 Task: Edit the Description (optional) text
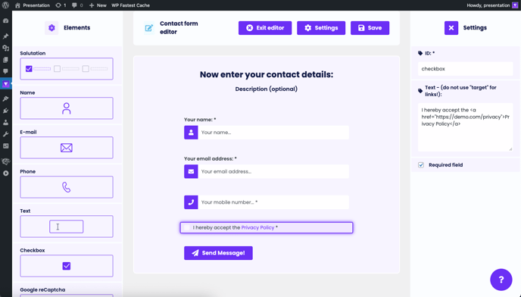click(x=267, y=89)
